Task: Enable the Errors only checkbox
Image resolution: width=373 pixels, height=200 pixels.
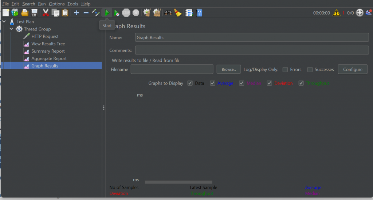Action: pos(285,70)
